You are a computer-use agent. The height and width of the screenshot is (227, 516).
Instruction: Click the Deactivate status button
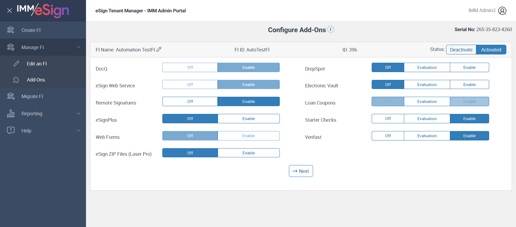tap(461, 50)
